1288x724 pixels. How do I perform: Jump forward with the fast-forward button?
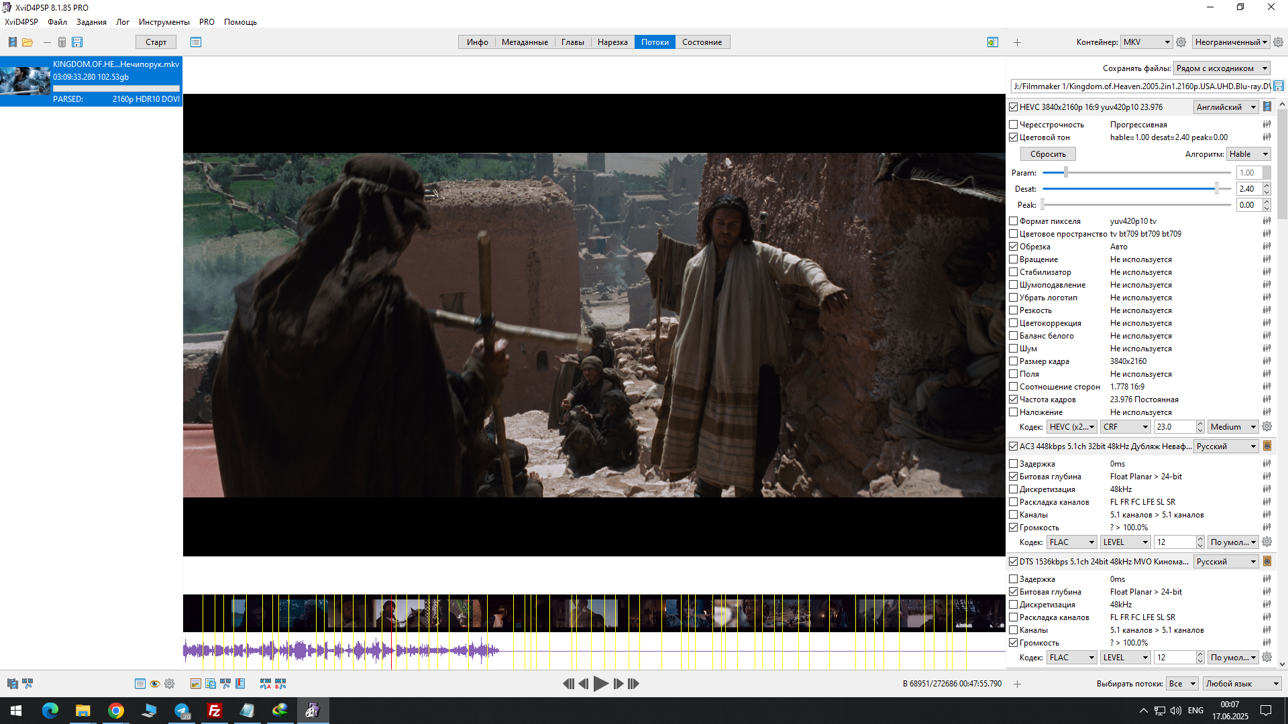tap(633, 684)
